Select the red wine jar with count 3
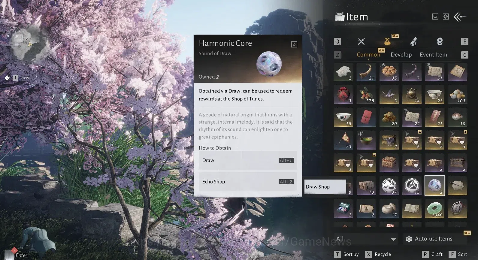 pyautogui.click(x=343, y=95)
